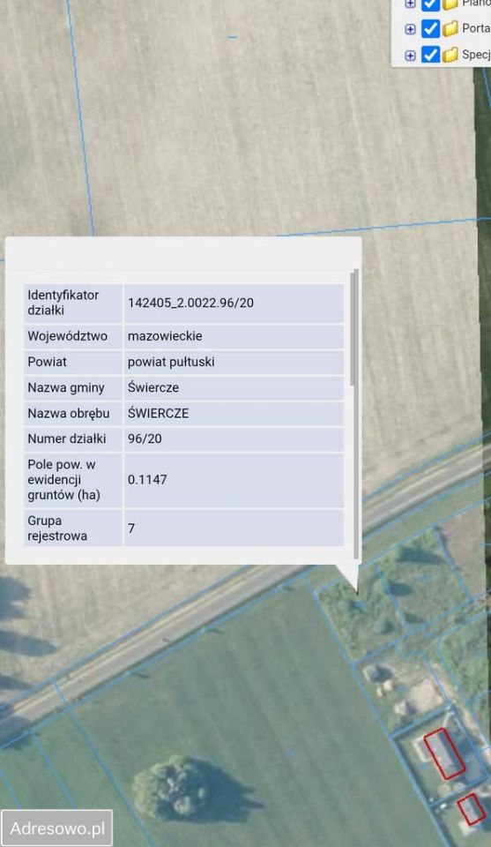Click the smaller red-outlined building on map
Image resolution: width=491 pixels, height=847 pixels.
pos(472,809)
